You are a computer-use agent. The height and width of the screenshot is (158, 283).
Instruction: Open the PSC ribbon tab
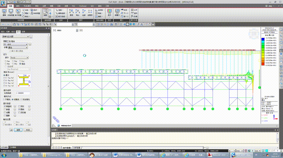[73, 6]
